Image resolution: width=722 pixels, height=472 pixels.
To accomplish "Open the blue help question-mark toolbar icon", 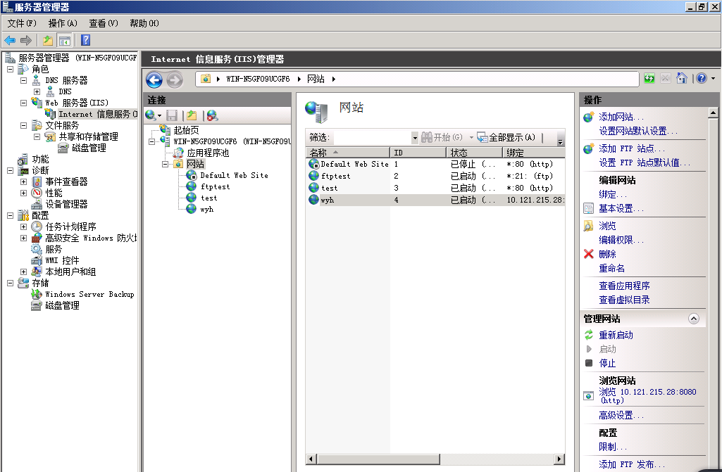I will click(x=85, y=40).
